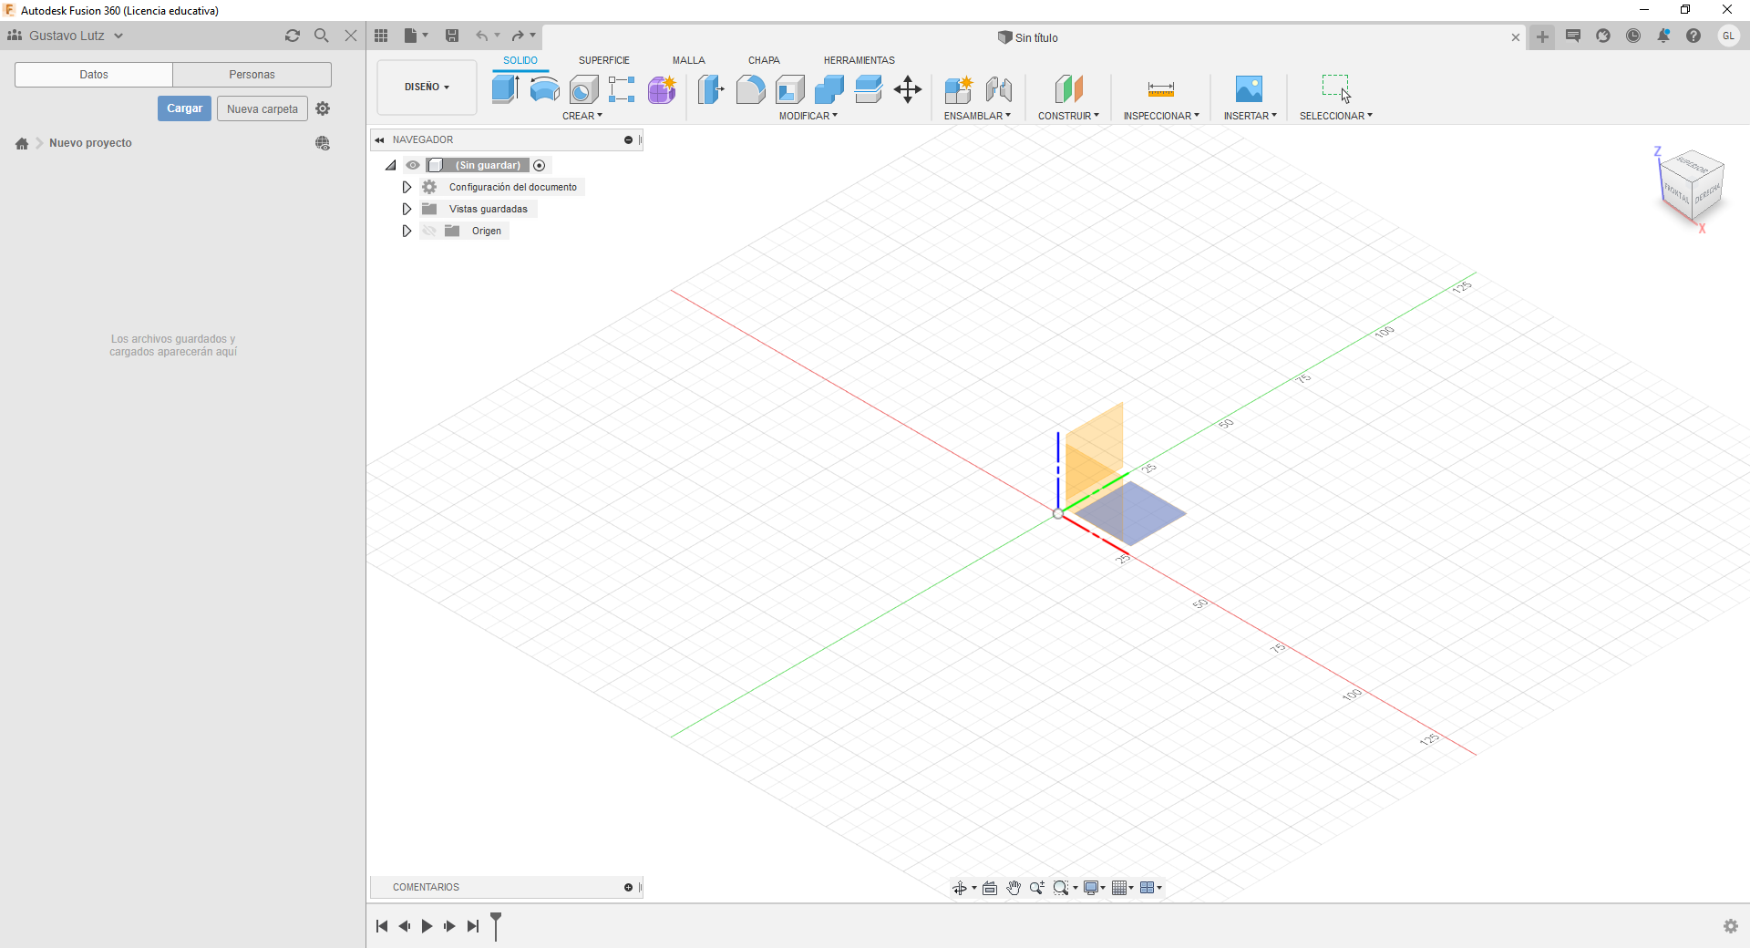The image size is (1750, 948).
Task: Refresh the data panel
Action: pyautogui.click(x=292, y=36)
